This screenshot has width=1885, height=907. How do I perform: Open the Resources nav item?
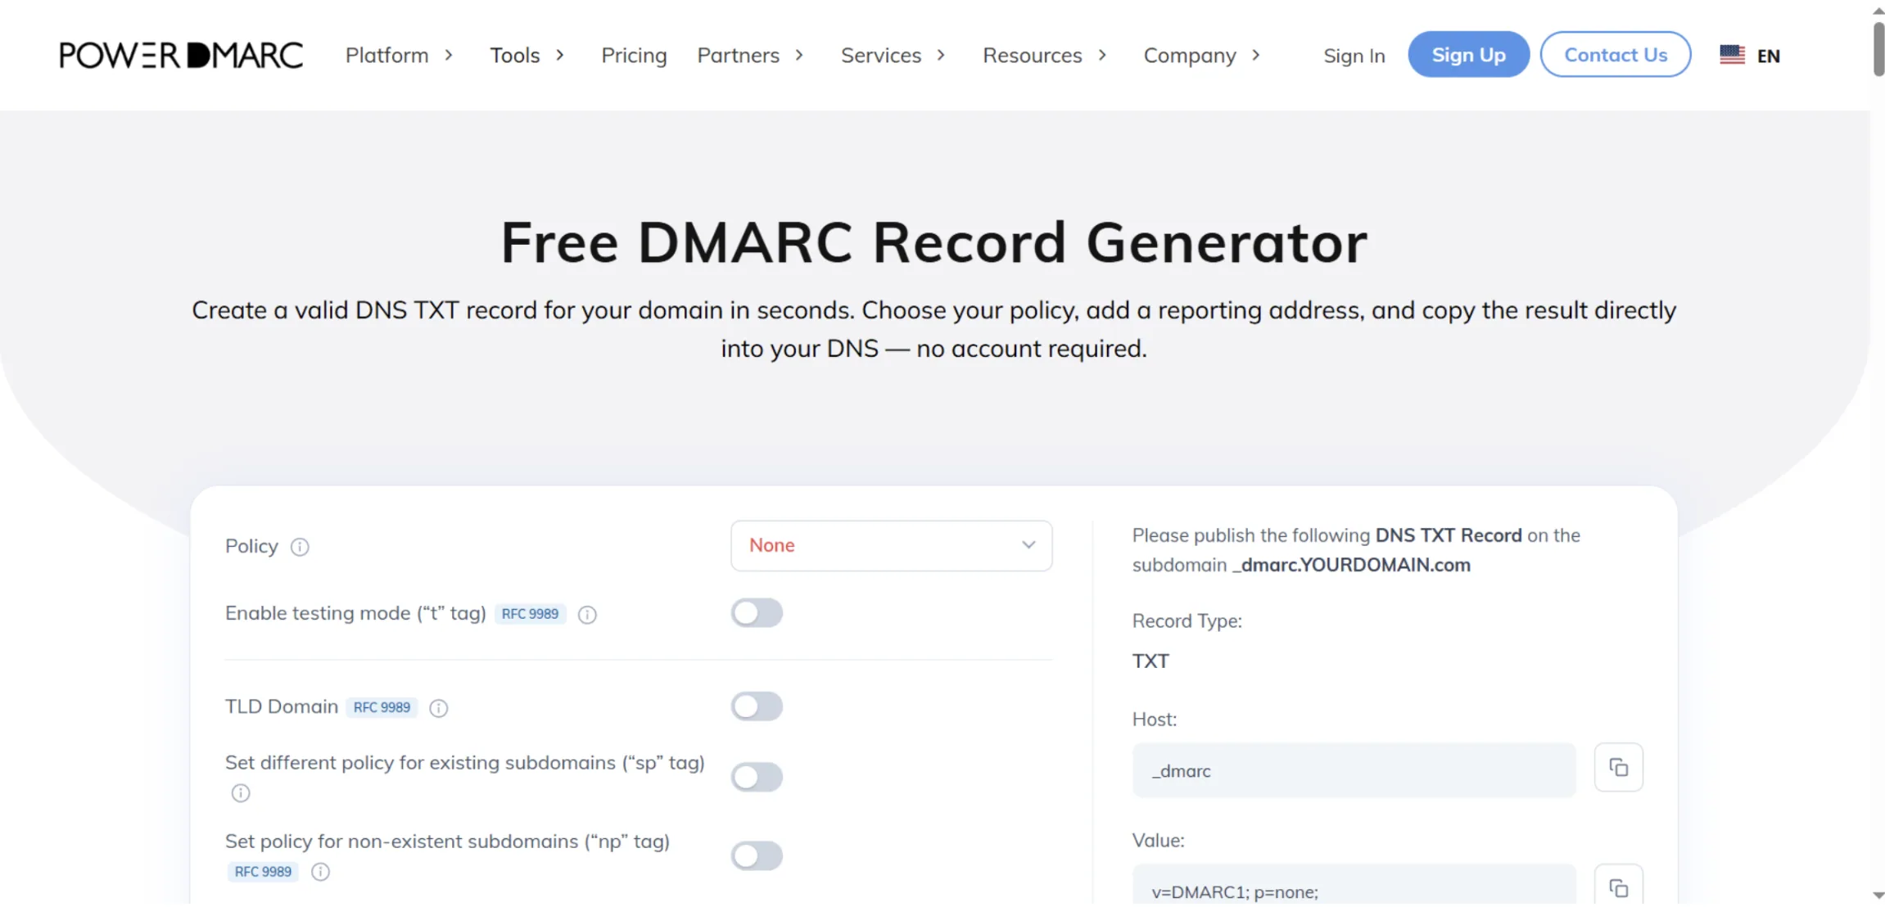pos(1033,56)
